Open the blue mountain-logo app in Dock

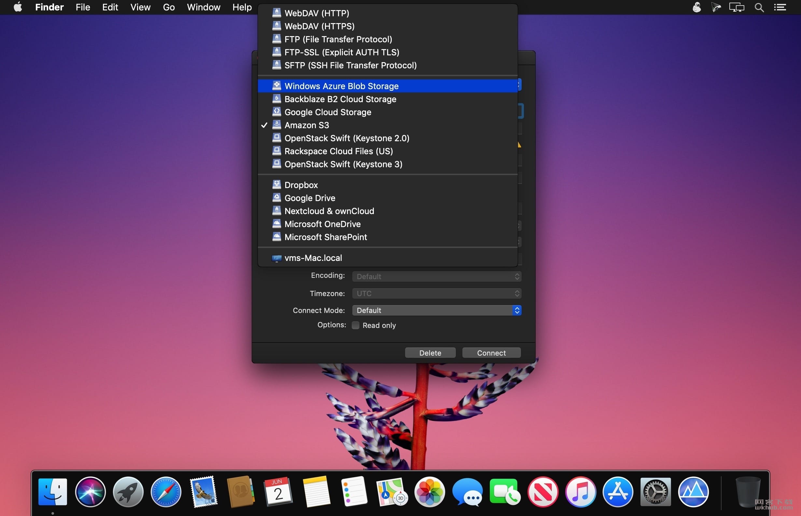tap(693, 492)
